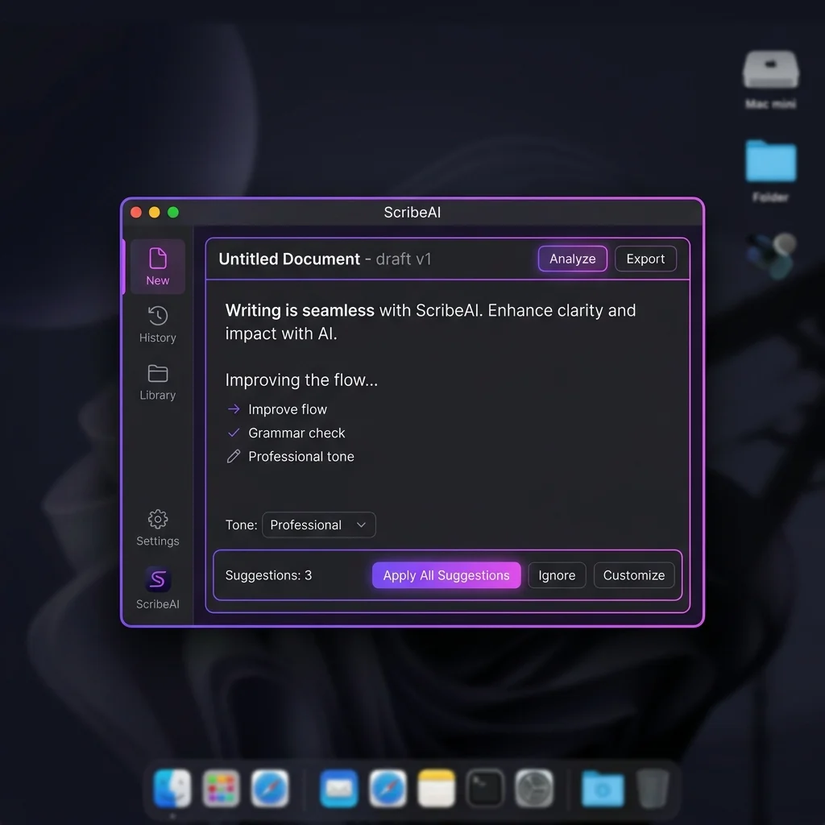825x825 pixels.
Task: Select the Improve flow arrow icon
Action: tap(234, 408)
